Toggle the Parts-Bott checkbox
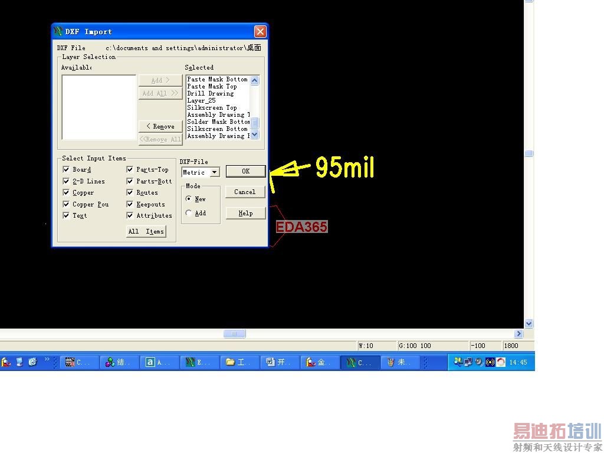The width and height of the screenshot is (604, 453). [x=130, y=181]
